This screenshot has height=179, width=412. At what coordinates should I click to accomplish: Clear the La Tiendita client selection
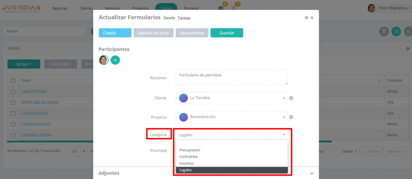point(284,98)
